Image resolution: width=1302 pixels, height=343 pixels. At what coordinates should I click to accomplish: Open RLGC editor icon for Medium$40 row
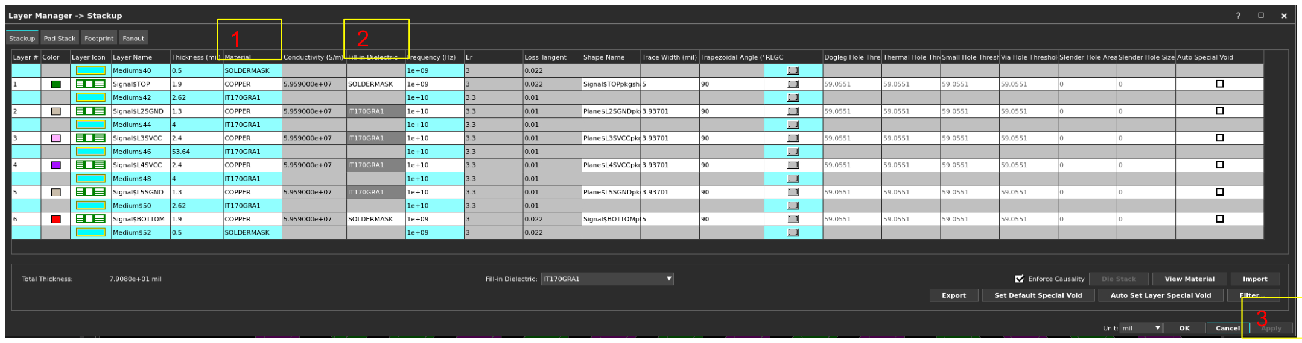click(x=793, y=70)
